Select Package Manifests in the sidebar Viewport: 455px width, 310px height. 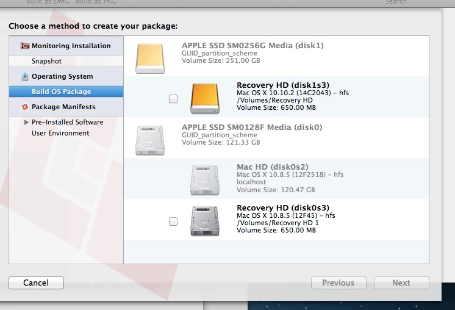[66, 107]
